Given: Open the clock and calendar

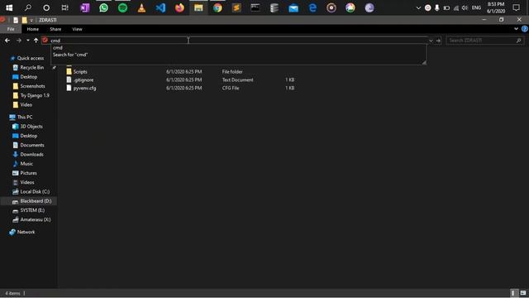Looking at the screenshot, I should [496, 7].
